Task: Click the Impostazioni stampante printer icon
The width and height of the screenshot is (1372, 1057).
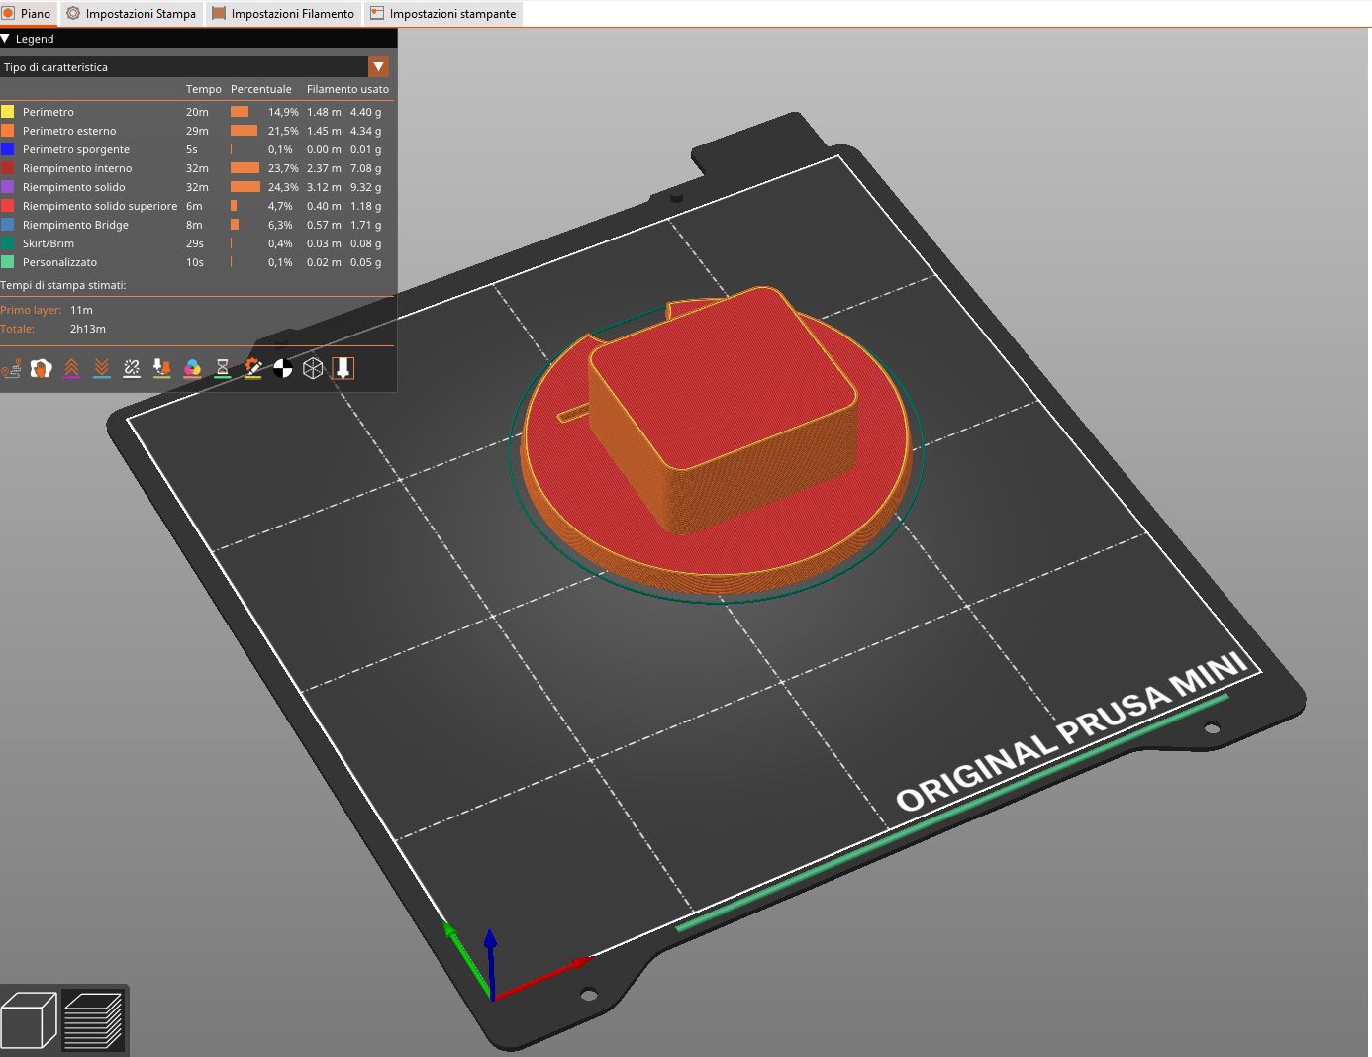Action: pos(377,13)
